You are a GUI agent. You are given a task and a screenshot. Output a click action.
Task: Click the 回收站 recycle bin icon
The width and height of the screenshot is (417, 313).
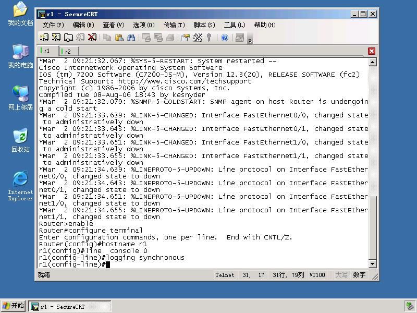[20, 140]
